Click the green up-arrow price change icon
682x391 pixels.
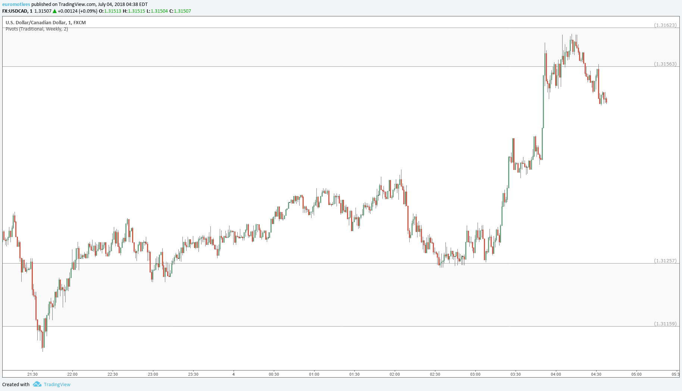55,11
